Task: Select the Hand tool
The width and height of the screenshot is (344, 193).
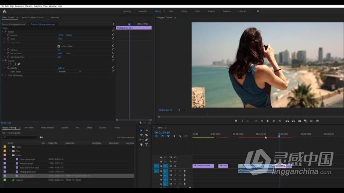Action: click(x=141, y=144)
